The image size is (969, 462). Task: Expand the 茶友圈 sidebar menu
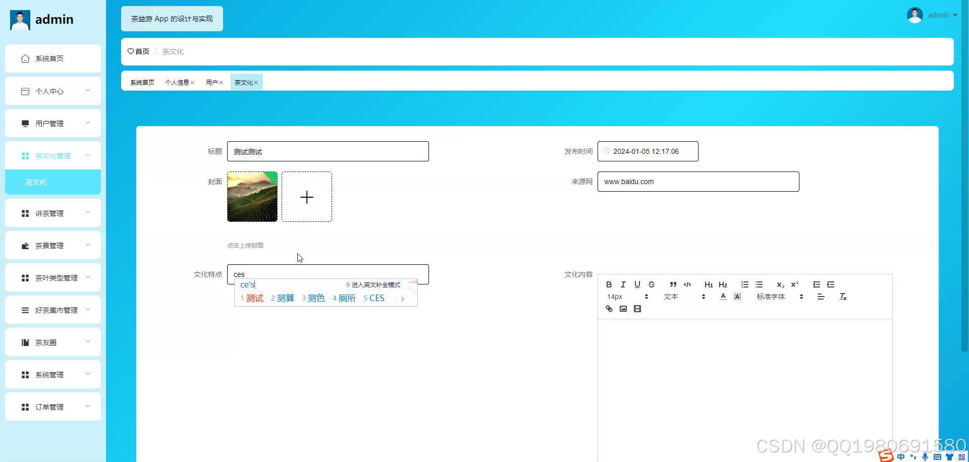[53, 342]
